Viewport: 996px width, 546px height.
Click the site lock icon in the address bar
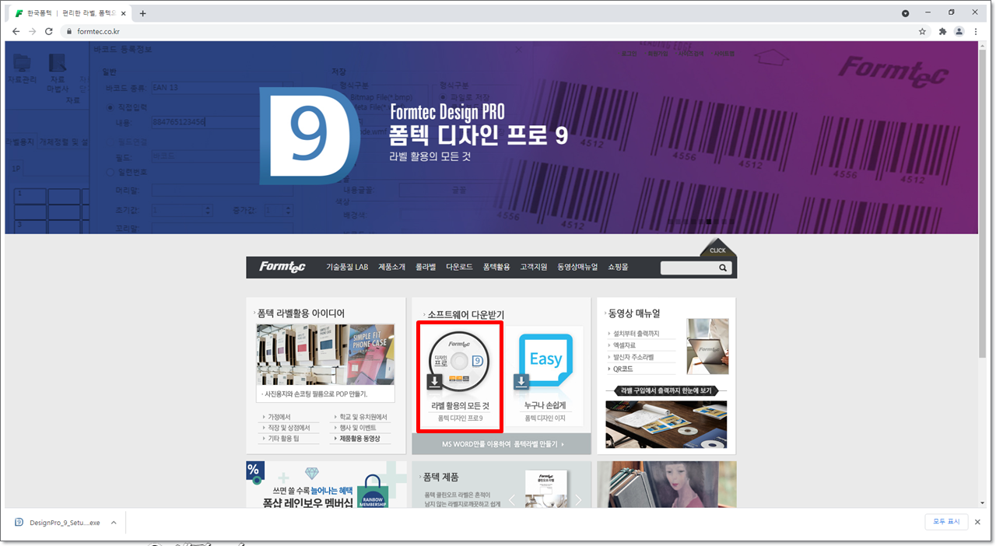pyautogui.click(x=68, y=31)
